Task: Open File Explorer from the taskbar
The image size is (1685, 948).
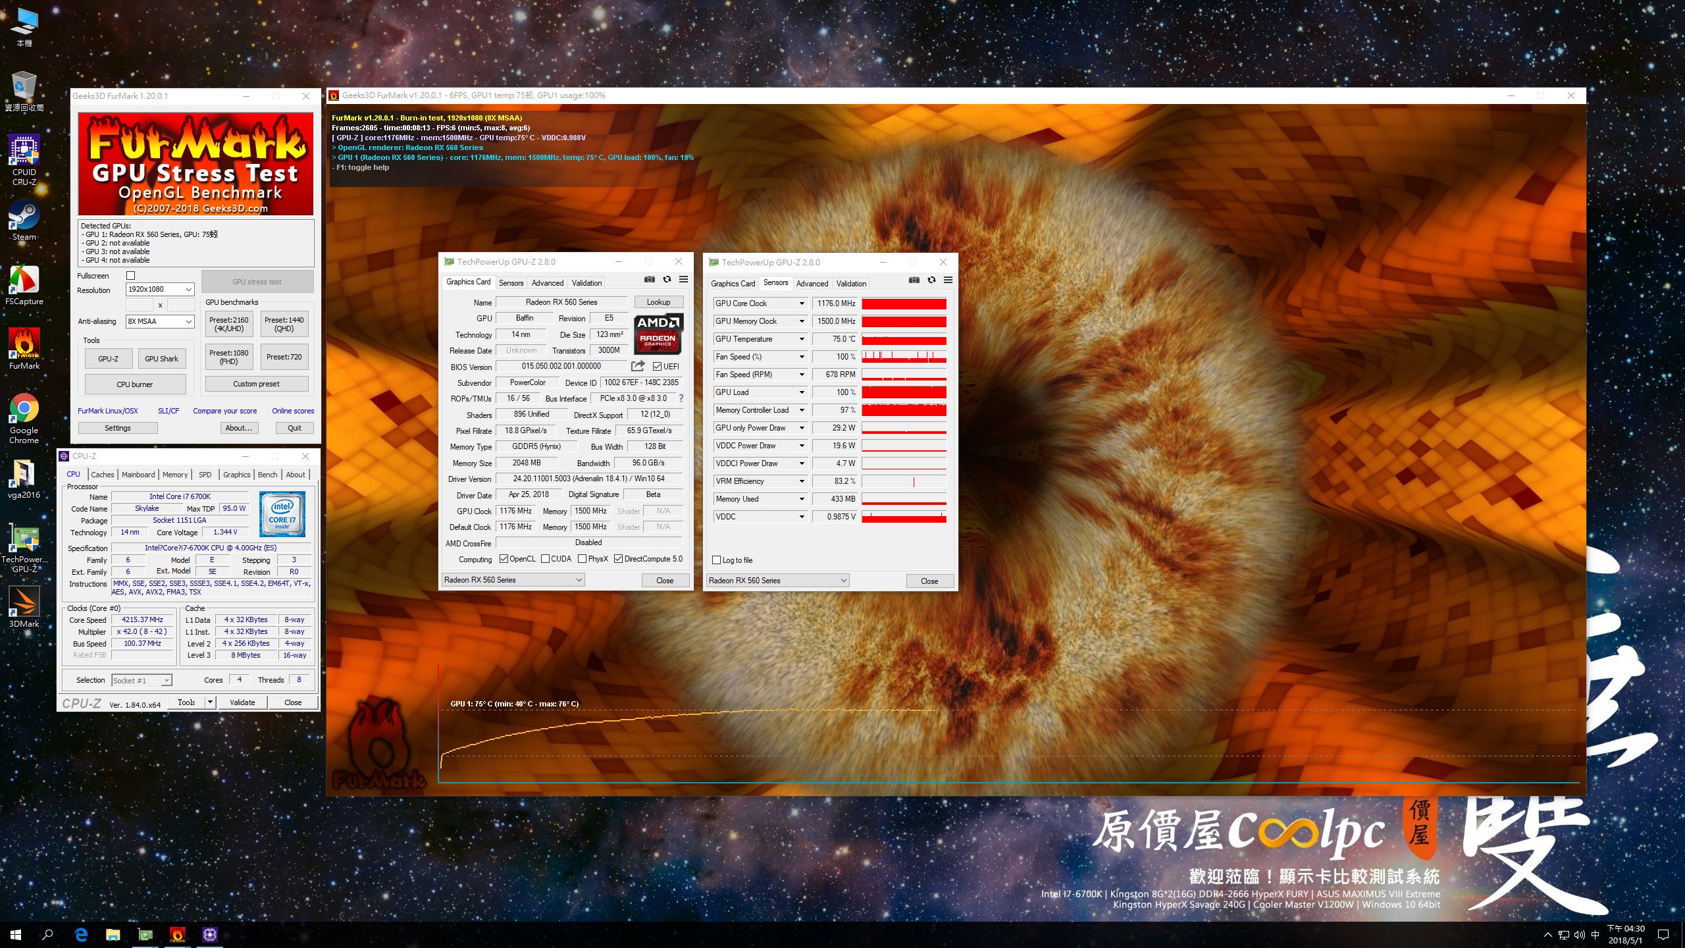Action: click(x=113, y=935)
